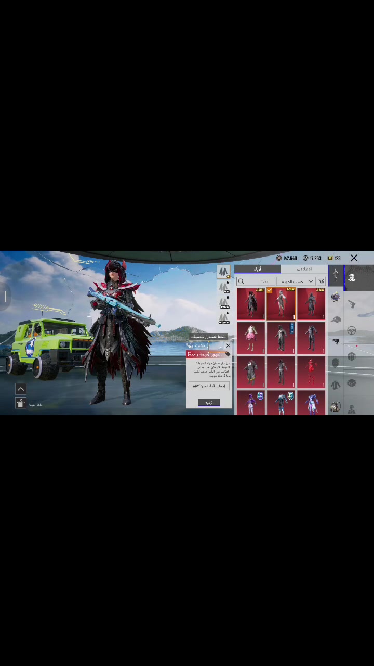Open the supply crate category icon
This screenshot has width=374, height=666.
pyautogui.click(x=352, y=383)
